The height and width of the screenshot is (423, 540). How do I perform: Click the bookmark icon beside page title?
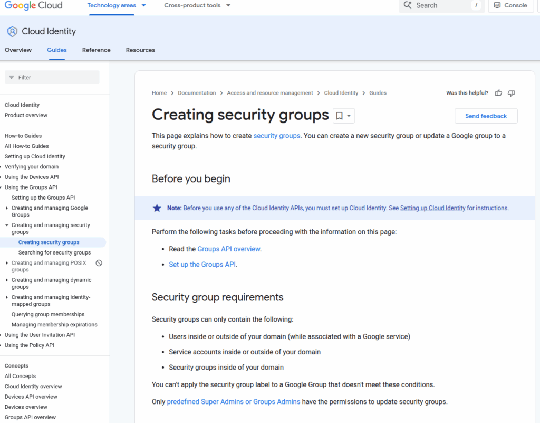340,116
